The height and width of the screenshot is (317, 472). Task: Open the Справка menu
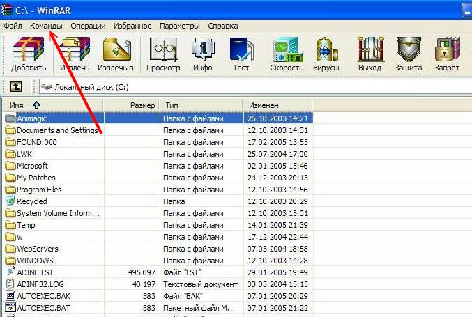[223, 26]
